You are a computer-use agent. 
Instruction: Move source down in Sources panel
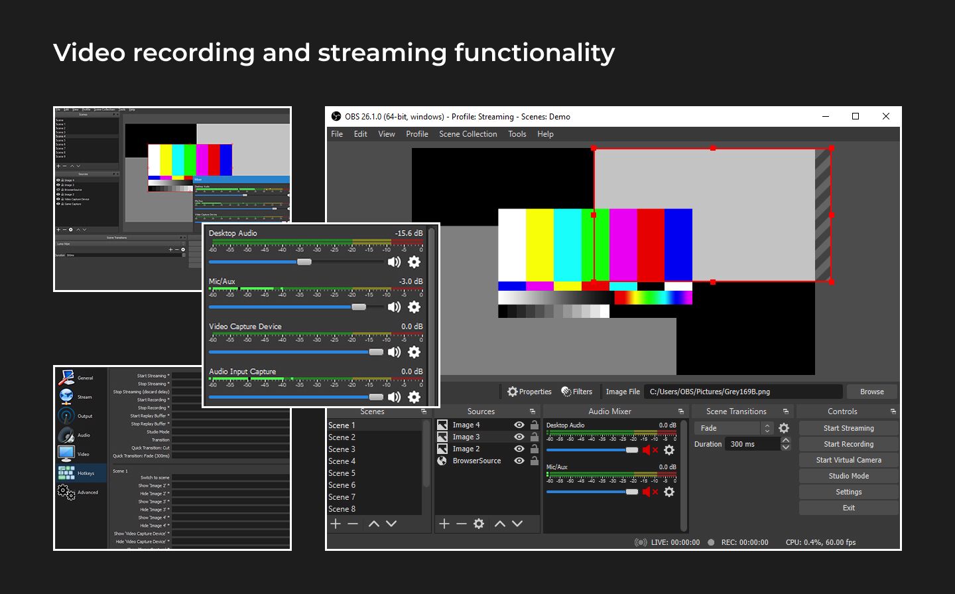point(517,524)
